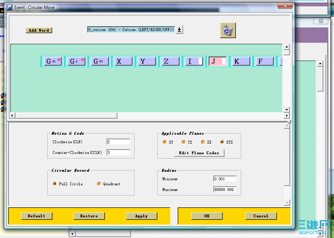Viewport: 334px width, 238px height.
Task: Select the X word block
Action: coord(123,61)
